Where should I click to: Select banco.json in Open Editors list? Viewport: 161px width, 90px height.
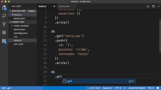coord(22,18)
